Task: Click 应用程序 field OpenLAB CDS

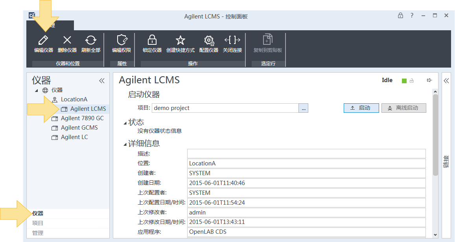Action: (x=306, y=232)
